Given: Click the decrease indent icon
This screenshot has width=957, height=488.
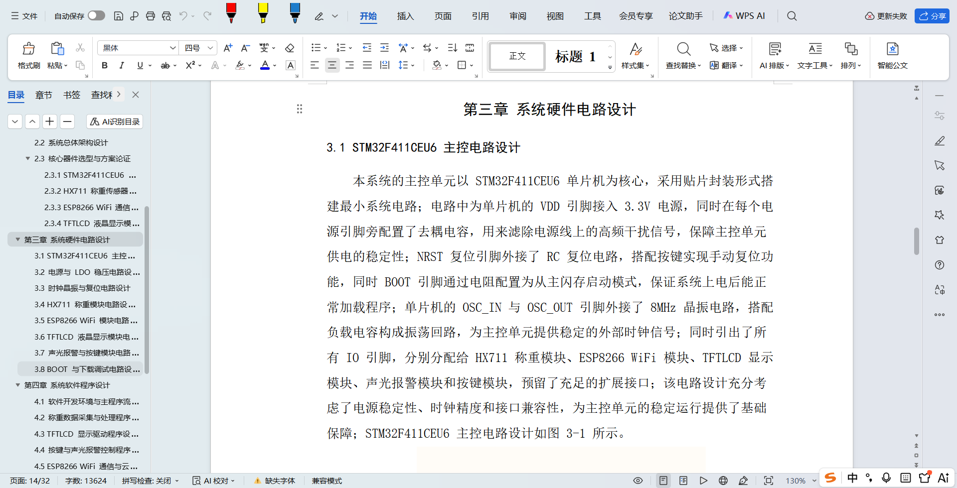Looking at the screenshot, I should [367, 48].
